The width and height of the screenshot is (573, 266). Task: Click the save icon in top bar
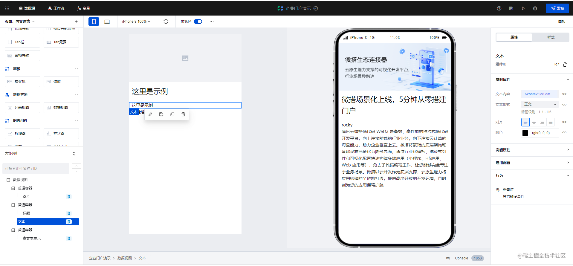[511, 8]
